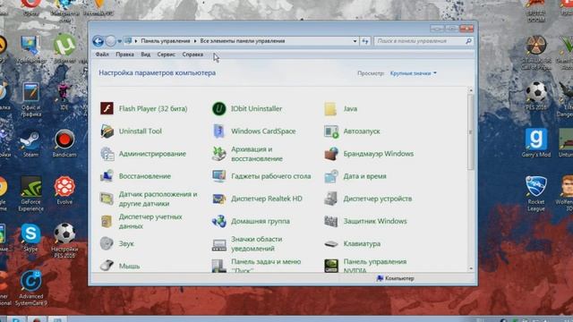The image size is (573, 322).
Task: Open the Брандмауэр Windows icon
Action: [x=330, y=154]
